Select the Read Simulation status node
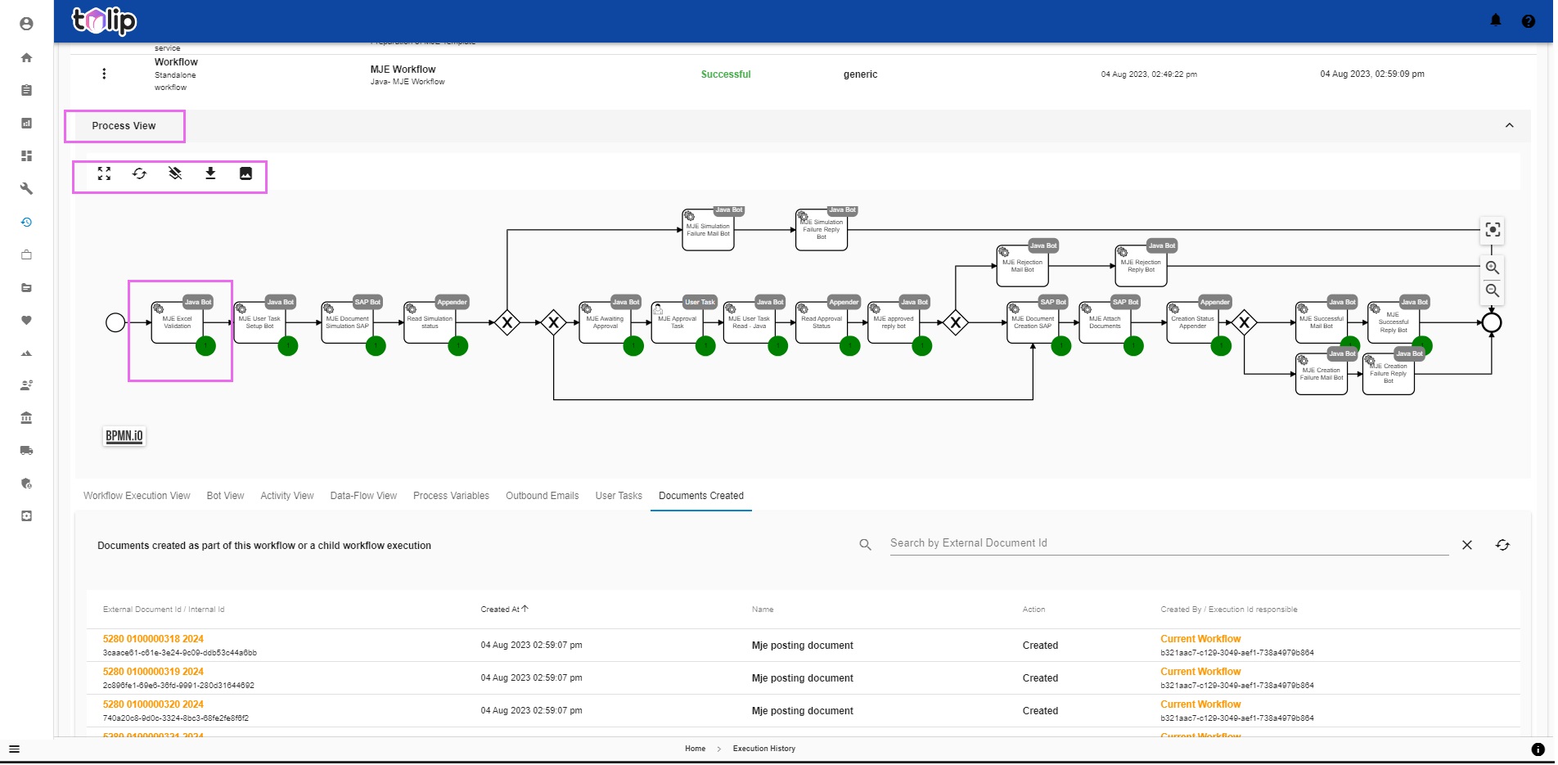 (430, 322)
